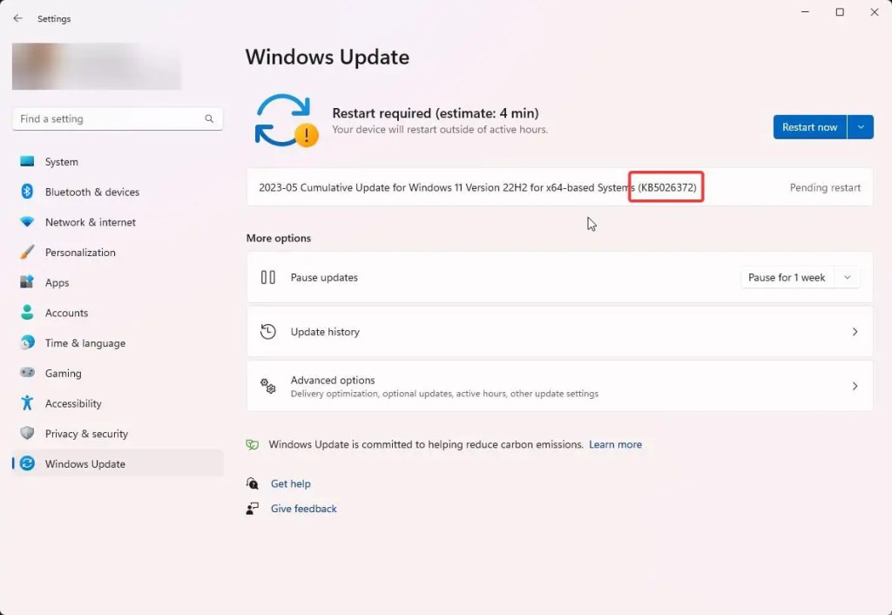Click the back arrow in Settings
This screenshot has height=615, width=892.
[18, 18]
